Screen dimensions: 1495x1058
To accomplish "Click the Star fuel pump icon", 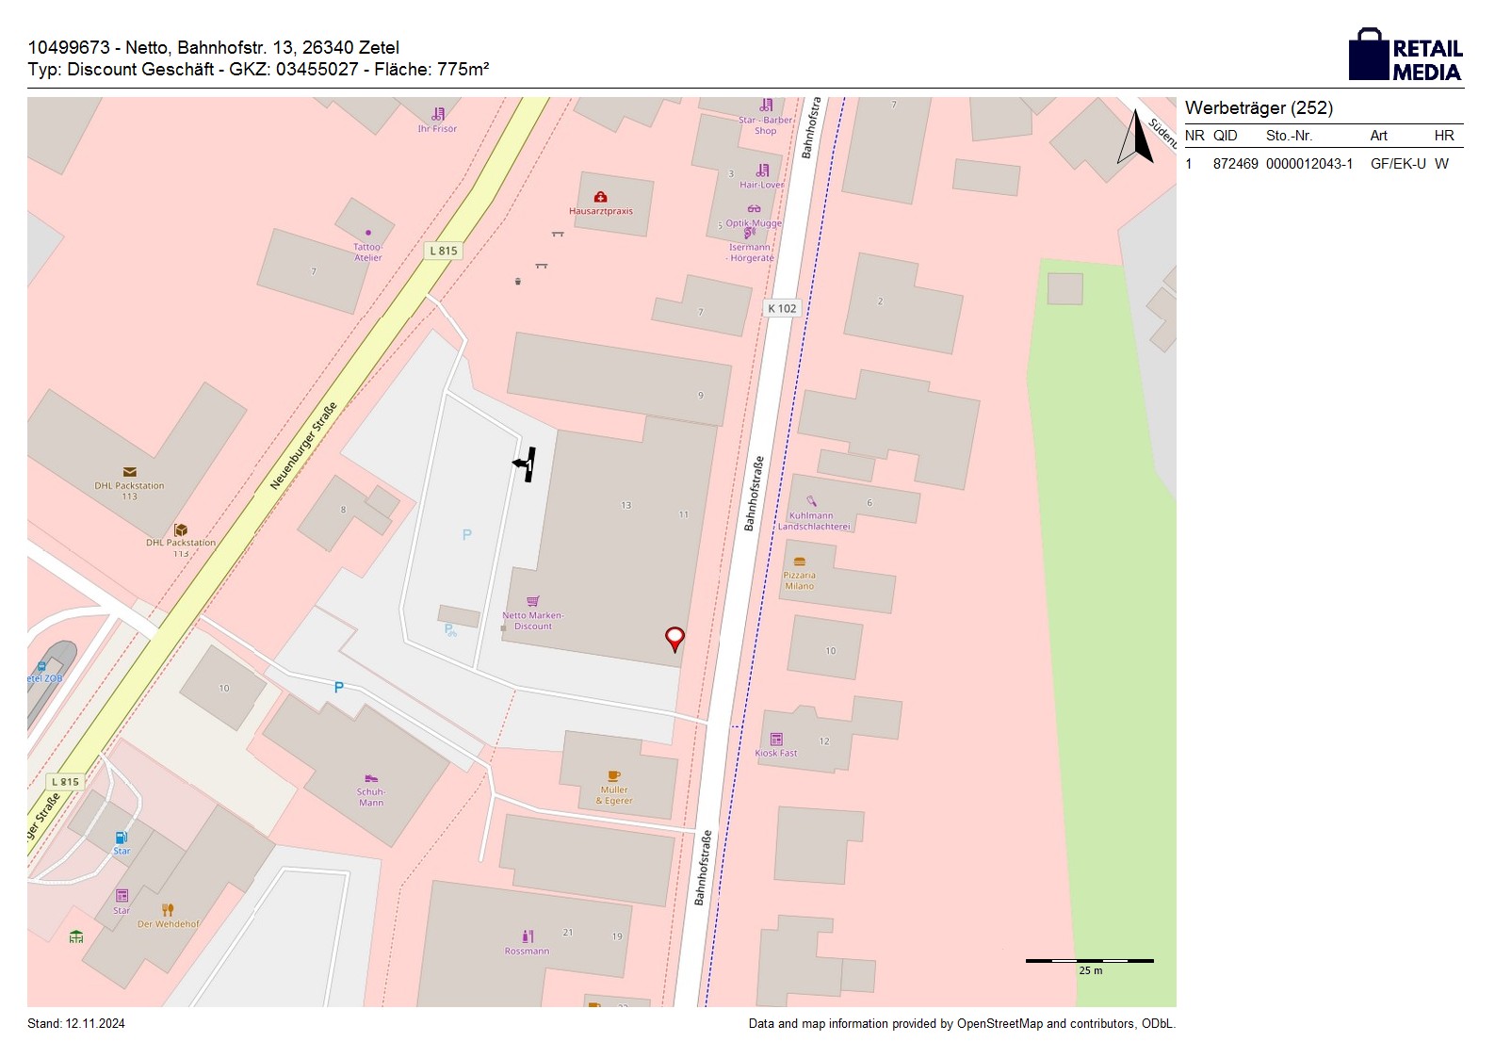I will pyautogui.click(x=121, y=838).
